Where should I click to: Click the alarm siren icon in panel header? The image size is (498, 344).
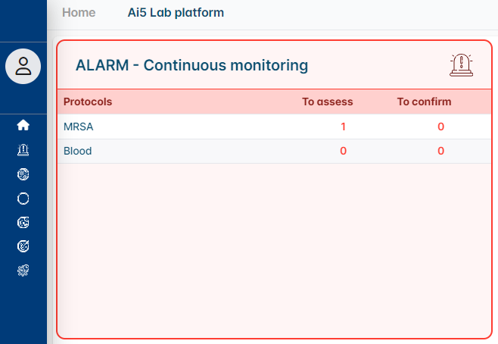click(x=460, y=65)
